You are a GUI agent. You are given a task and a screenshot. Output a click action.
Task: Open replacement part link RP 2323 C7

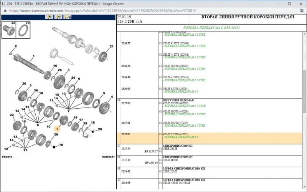pyautogui.click(x=151, y=151)
